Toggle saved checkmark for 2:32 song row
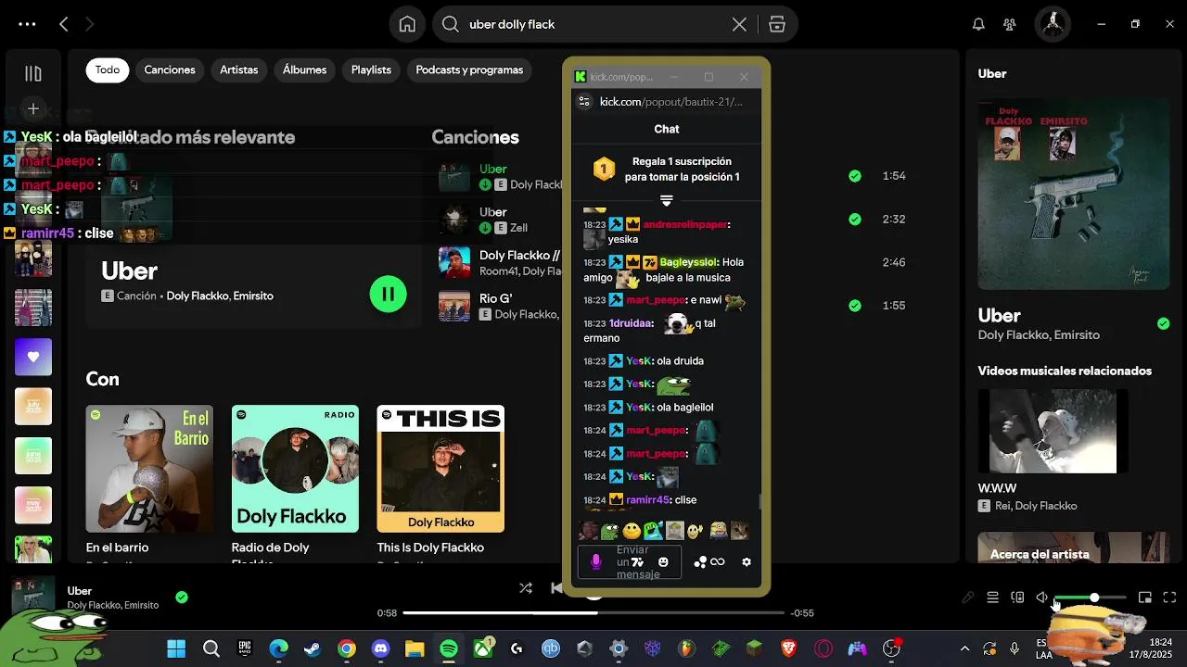Viewport: 1187px width, 667px height. click(x=855, y=219)
